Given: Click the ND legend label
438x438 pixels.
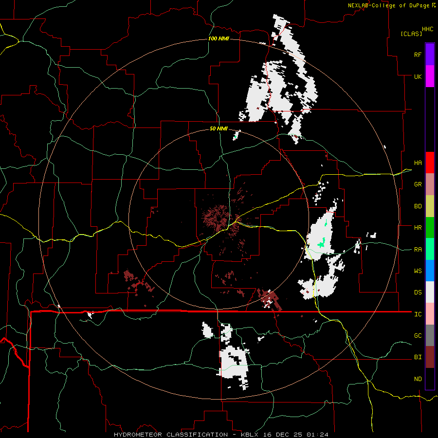Looking at the screenshot, I should point(418,379).
